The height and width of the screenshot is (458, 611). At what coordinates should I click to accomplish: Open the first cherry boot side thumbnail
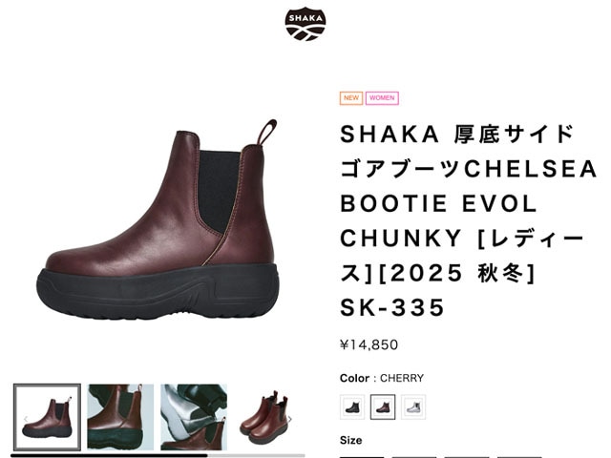(47, 417)
